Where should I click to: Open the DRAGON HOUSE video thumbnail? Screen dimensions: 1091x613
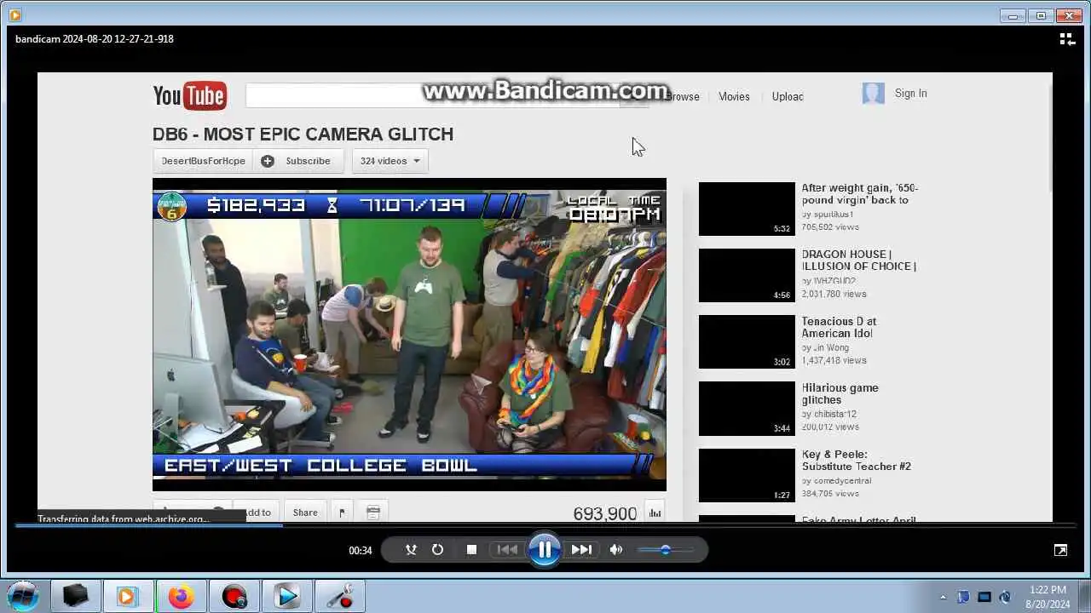747,275
